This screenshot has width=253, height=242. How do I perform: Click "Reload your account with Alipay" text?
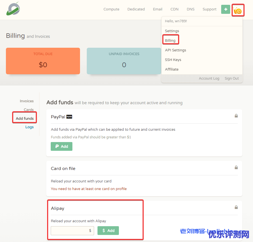[78, 221]
